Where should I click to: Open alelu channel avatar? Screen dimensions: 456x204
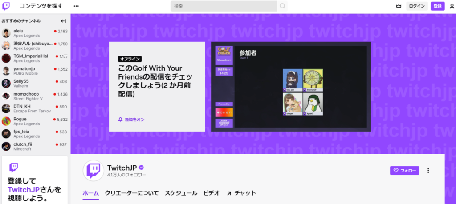pyautogui.click(x=6, y=33)
